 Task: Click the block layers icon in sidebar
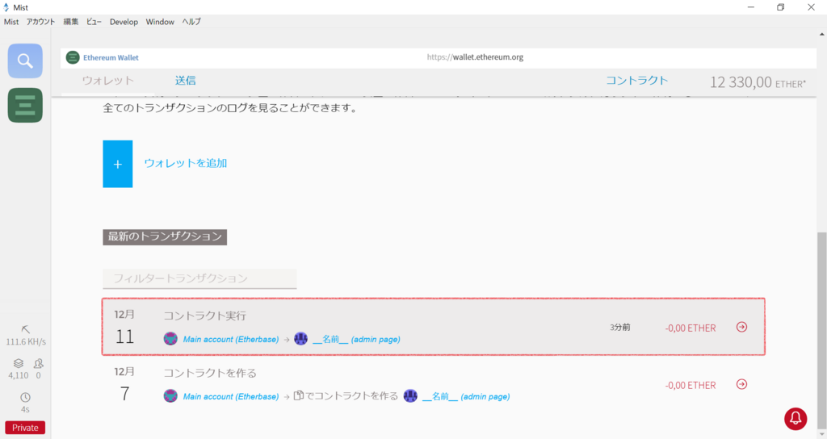[x=19, y=363]
